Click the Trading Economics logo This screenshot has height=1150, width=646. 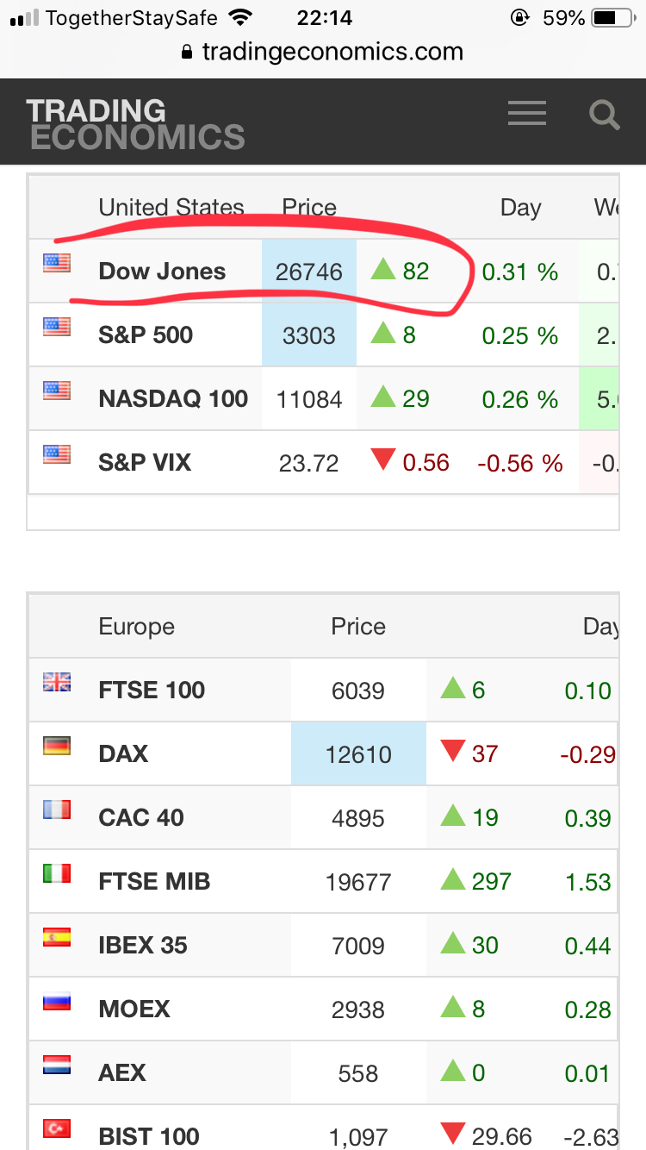(135, 123)
